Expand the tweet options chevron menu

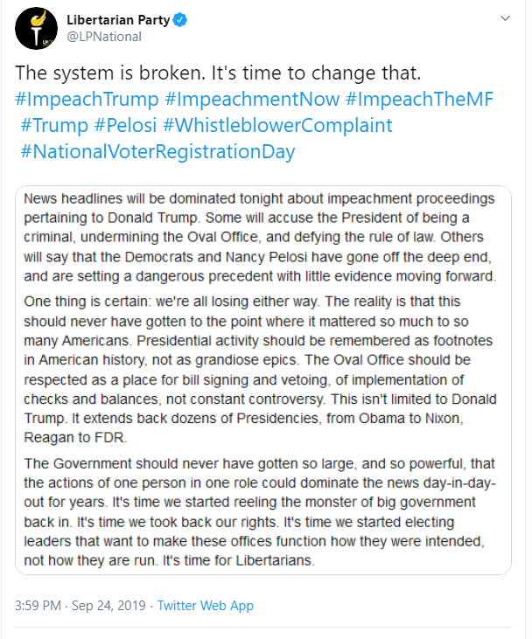pos(505,18)
